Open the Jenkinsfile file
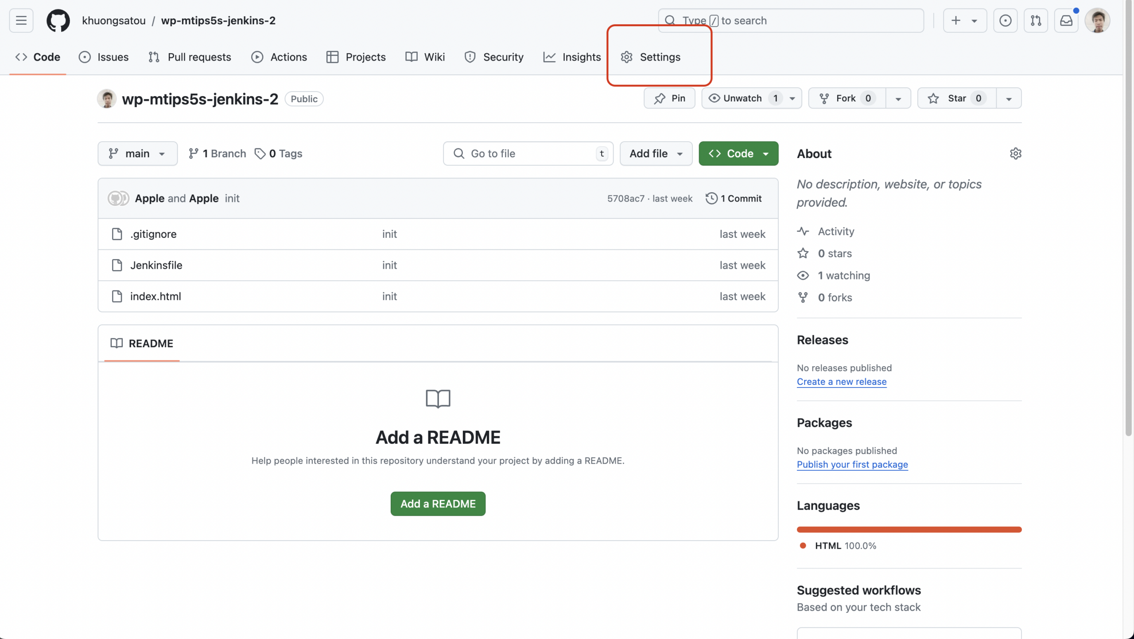Viewport: 1134px width, 639px height. [156, 265]
